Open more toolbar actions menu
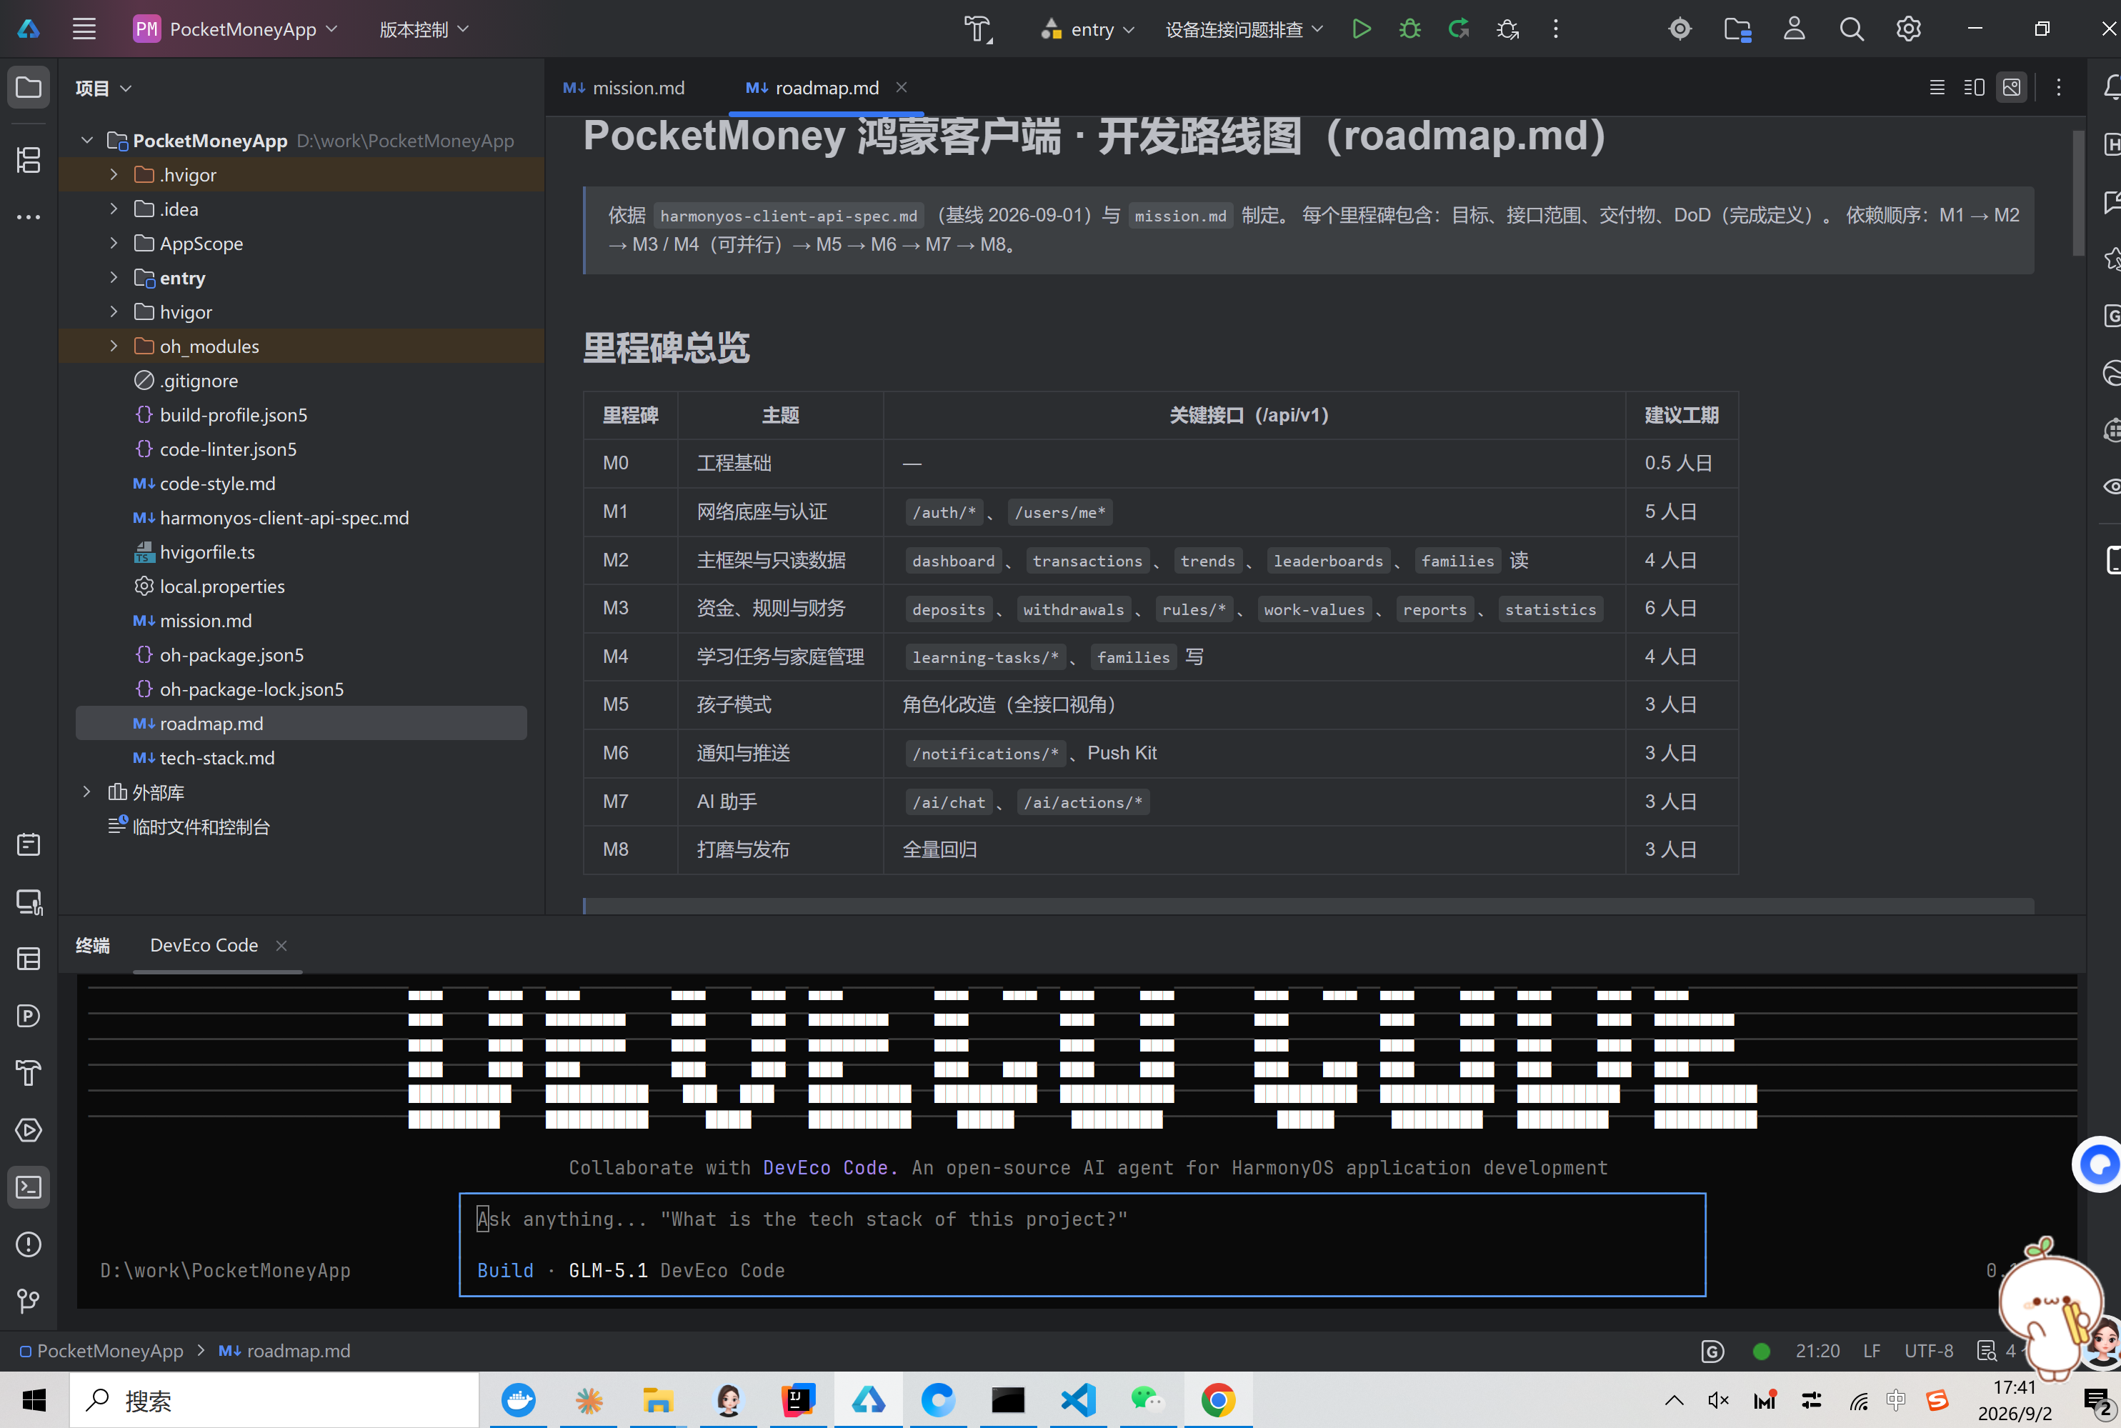This screenshot has width=2121, height=1428. click(1555, 29)
